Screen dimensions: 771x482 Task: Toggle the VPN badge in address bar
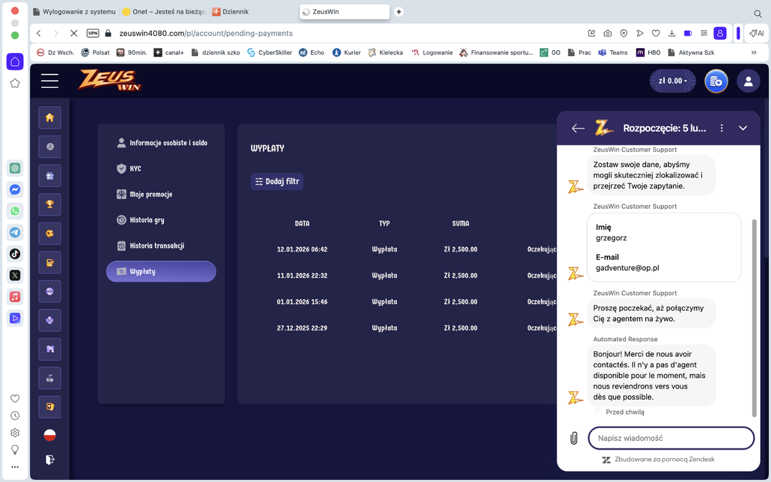pyautogui.click(x=93, y=33)
